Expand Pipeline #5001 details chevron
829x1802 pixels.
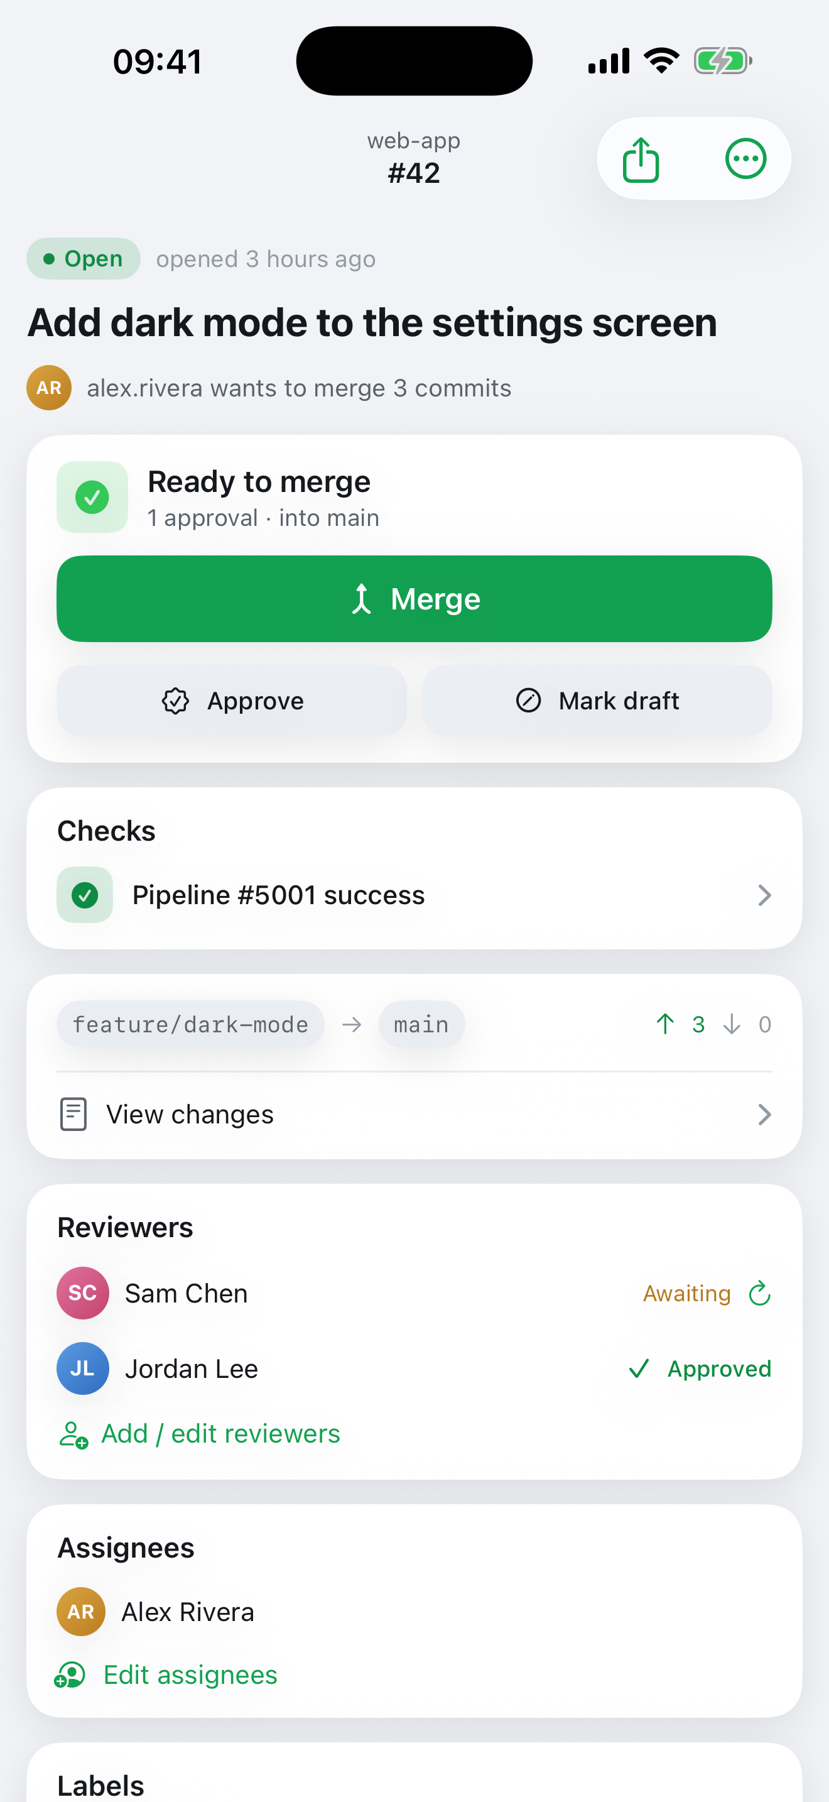coord(764,895)
